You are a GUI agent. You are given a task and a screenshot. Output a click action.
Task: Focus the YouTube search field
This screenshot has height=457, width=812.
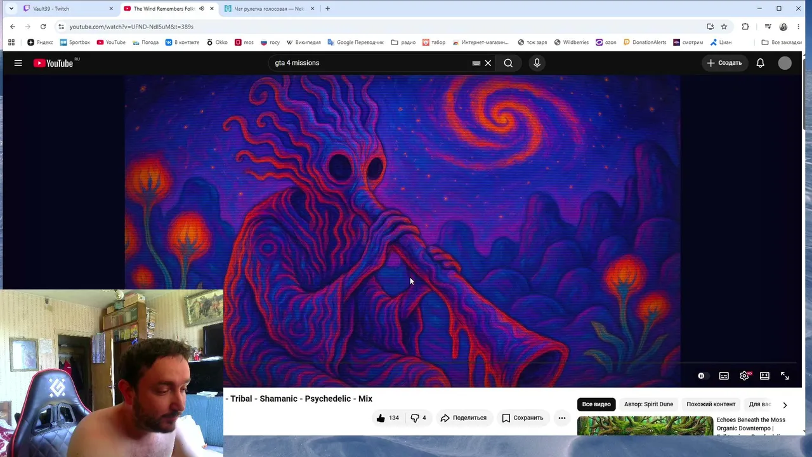372,63
